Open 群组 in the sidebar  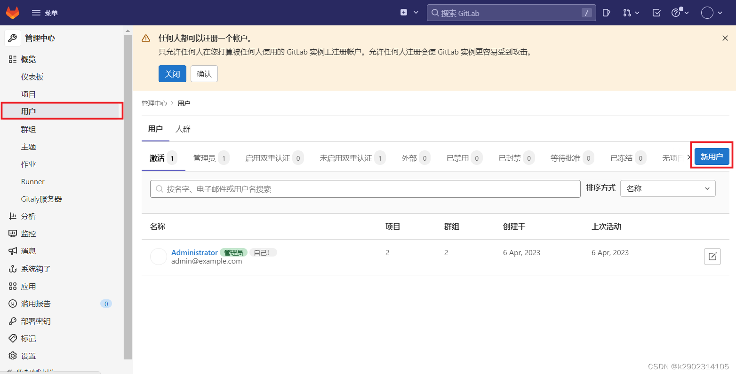coord(28,129)
